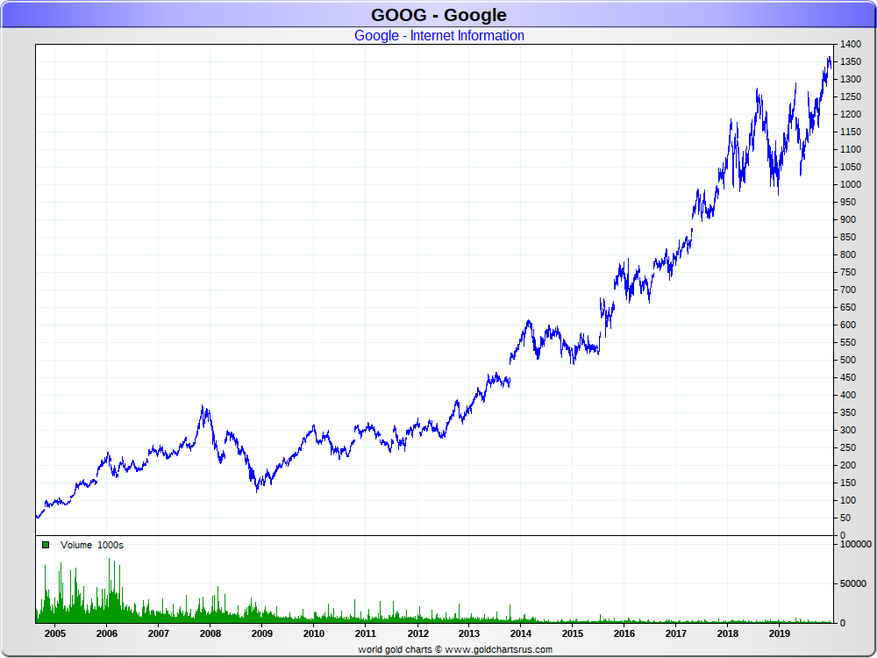This screenshot has height=658, width=877.
Task: Click the 250 price axis label
Action: tap(848, 447)
